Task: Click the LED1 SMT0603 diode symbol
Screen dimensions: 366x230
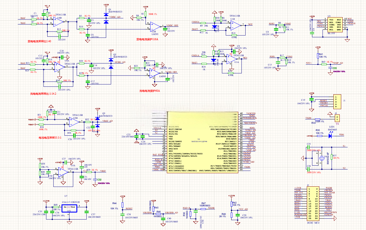Action: coord(330,135)
